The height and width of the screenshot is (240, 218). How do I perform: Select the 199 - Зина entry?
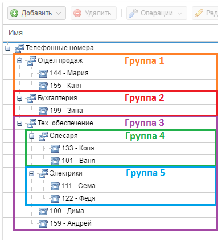click(x=66, y=111)
